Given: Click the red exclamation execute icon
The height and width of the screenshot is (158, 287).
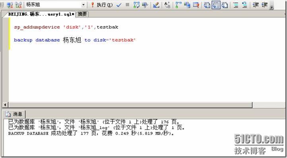Looking at the screenshot, I should pos(93,5).
